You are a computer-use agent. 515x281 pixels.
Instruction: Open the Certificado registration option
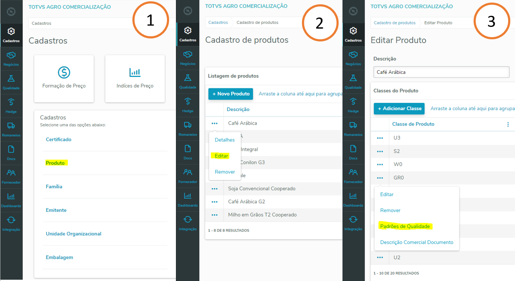[x=59, y=140]
